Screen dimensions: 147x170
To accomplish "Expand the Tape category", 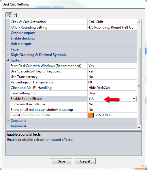I will tap(8, 49).
